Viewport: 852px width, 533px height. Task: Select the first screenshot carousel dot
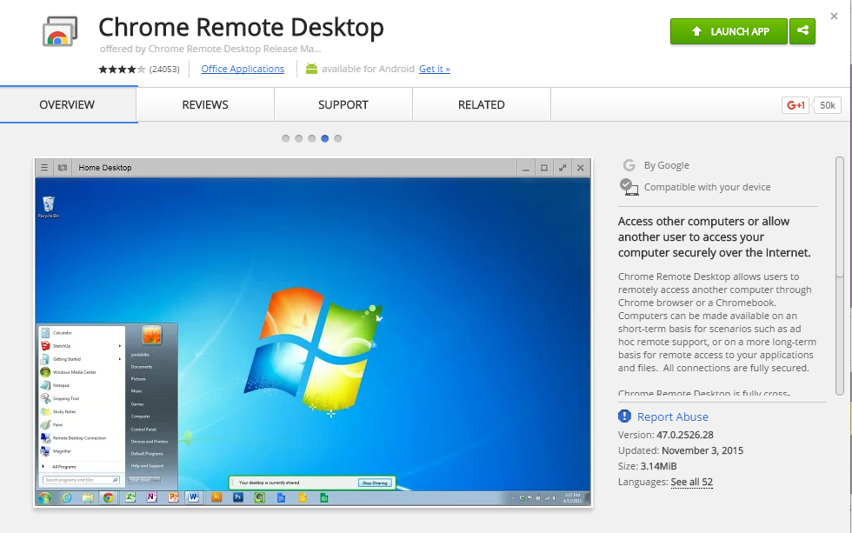pos(286,138)
